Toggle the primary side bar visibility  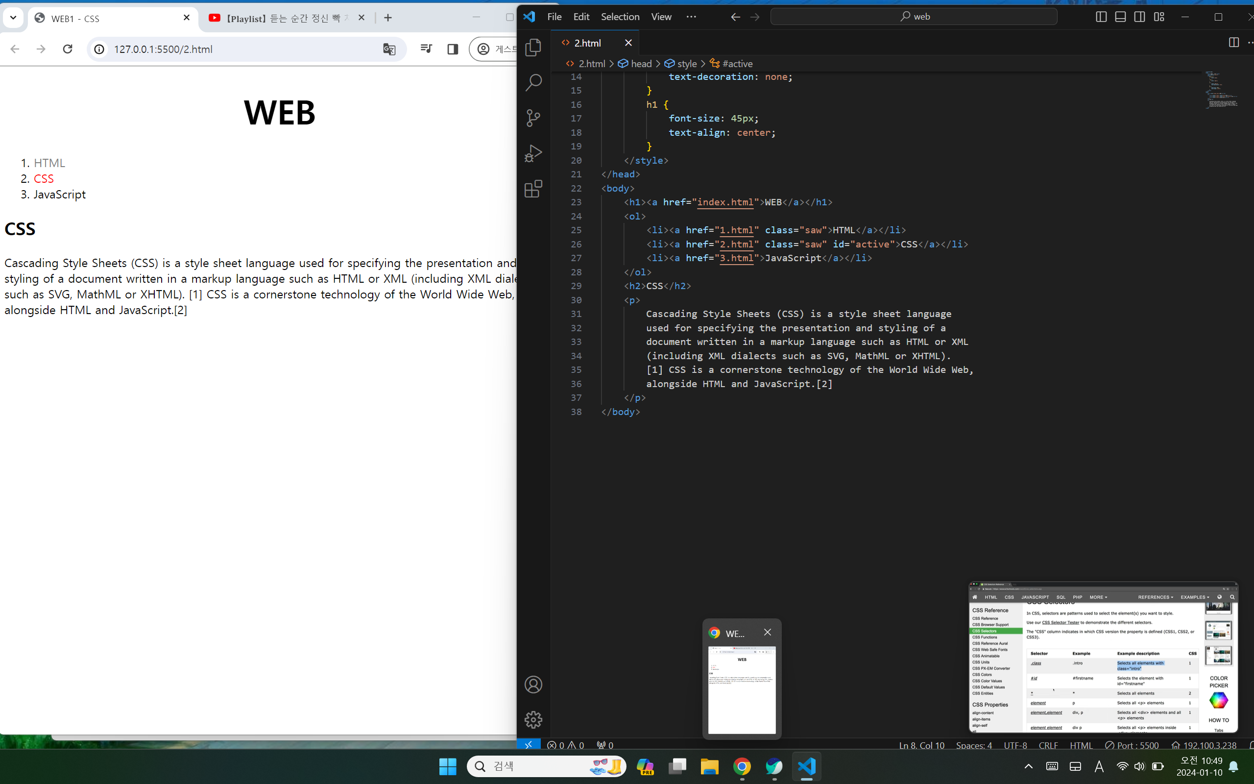point(1101,17)
